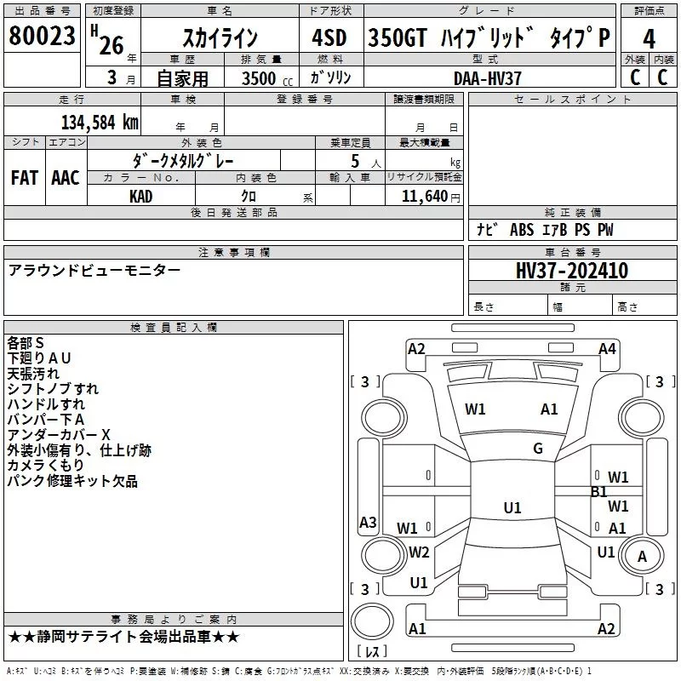Image resolution: width=681 pixels, height=681 pixels.
Task: Select the W2 rear fender mark
Action: click(419, 552)
